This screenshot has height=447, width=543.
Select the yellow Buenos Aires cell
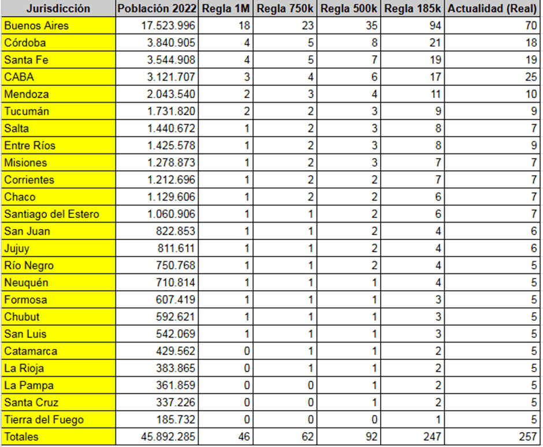(x=58, y=26)
